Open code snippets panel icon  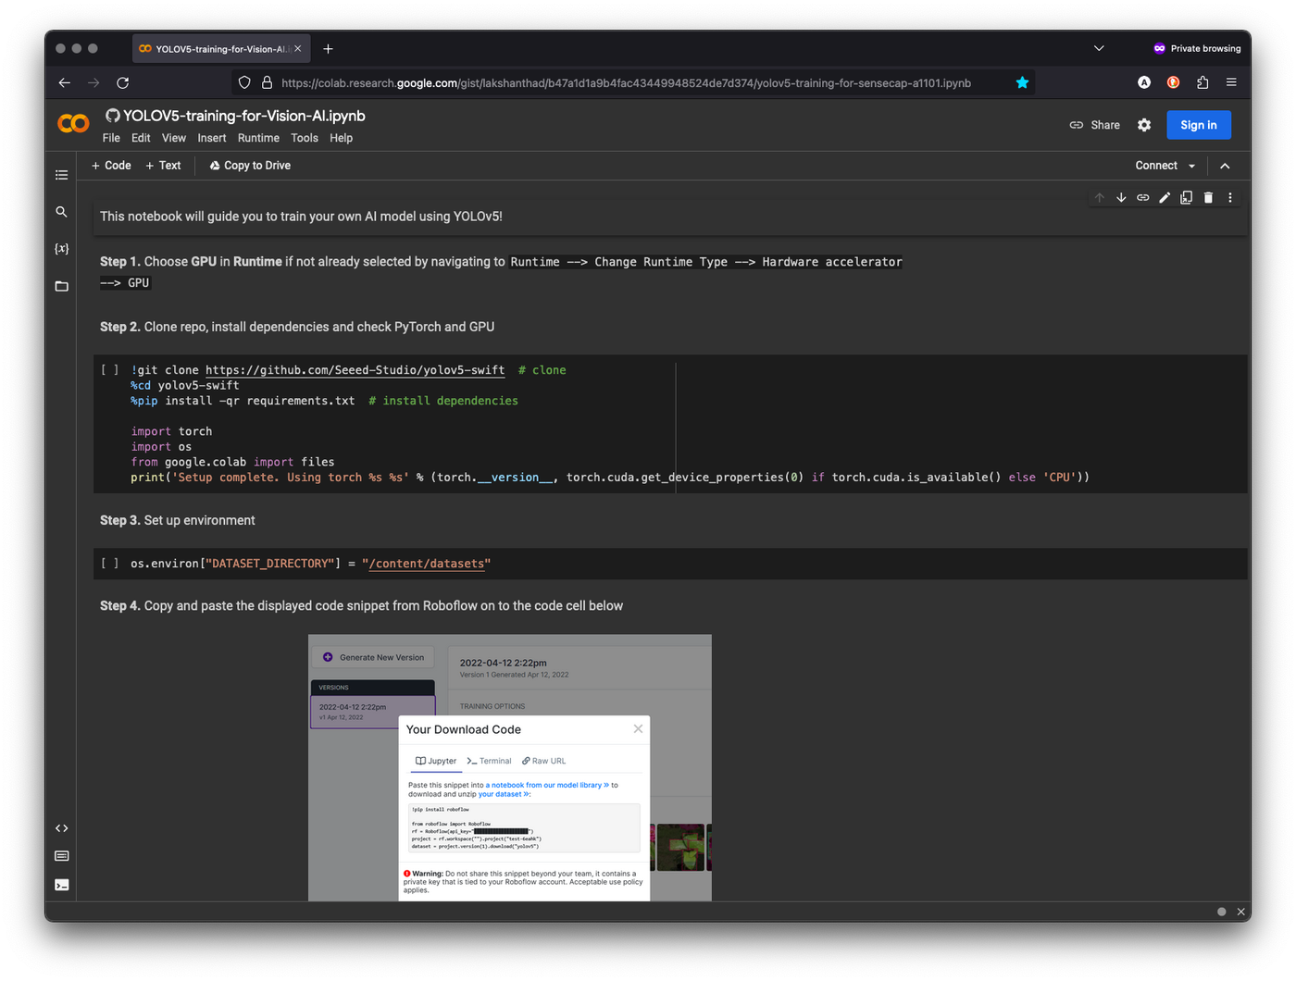(x=61, y=828)
